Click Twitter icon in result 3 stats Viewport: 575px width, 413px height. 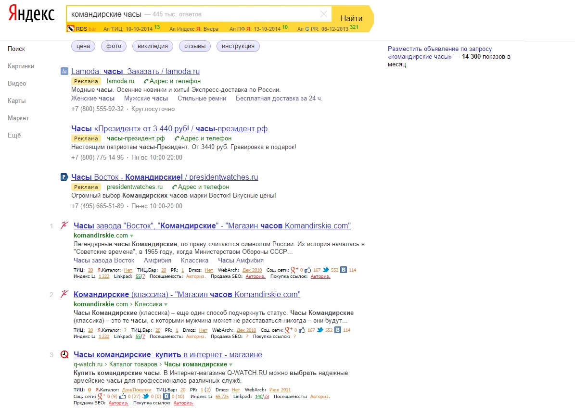[x=146, y=396]
